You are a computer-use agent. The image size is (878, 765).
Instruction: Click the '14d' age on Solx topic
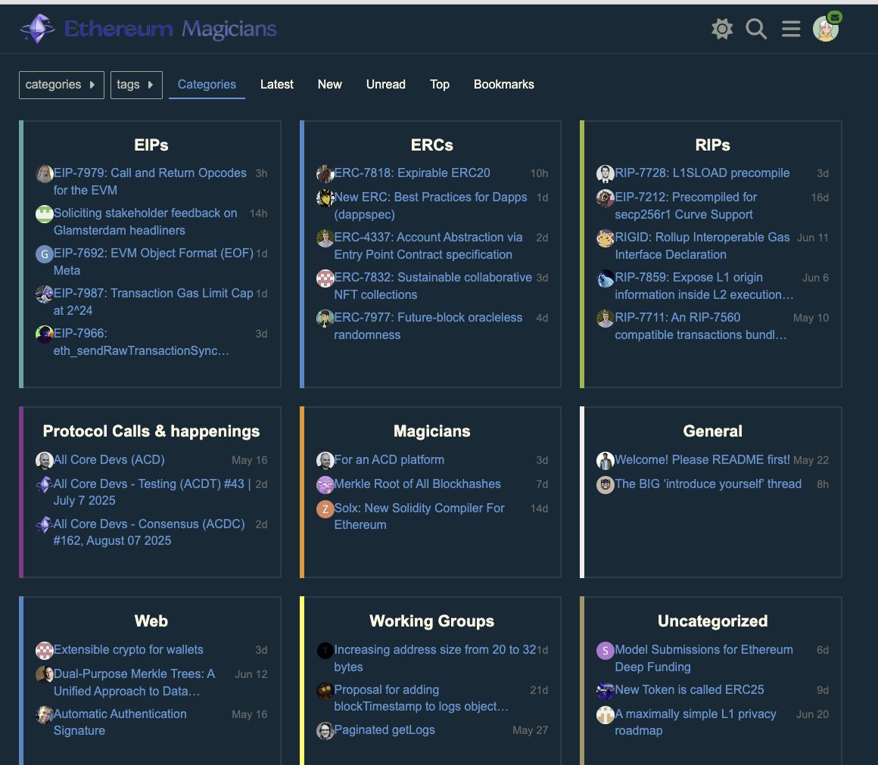[x=539, y=508]
